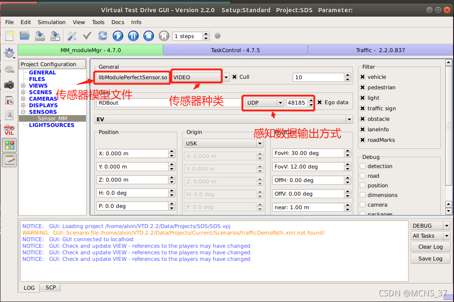Increase FovH value with its stepper arrow
The height and width of the screenshot is (302, 454).
tap(347, 151)
